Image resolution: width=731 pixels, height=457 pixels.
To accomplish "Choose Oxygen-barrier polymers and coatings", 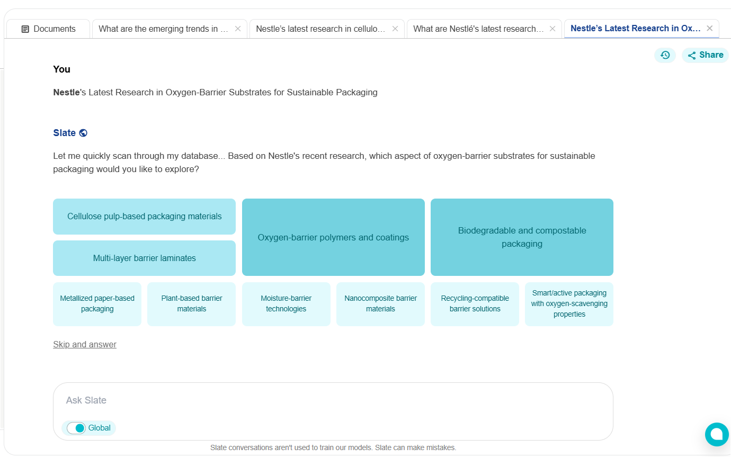I will 333,237.
